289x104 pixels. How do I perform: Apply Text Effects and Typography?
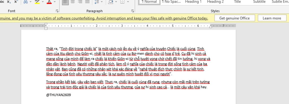pyautogui.click(x=26, y=2)
